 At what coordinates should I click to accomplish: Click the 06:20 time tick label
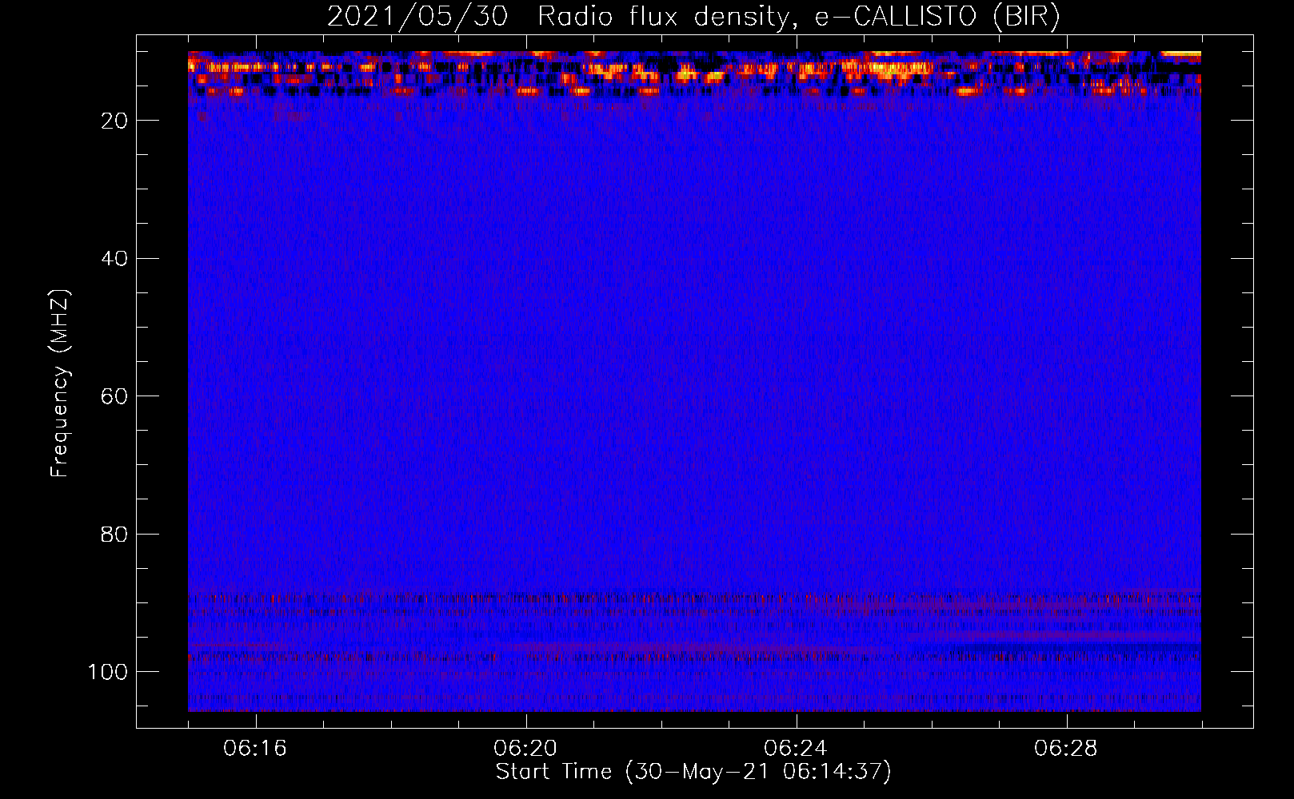tap(525, 749)
